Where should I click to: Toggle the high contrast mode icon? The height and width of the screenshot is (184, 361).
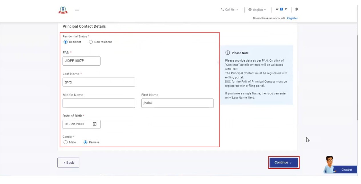pos(296,9)
